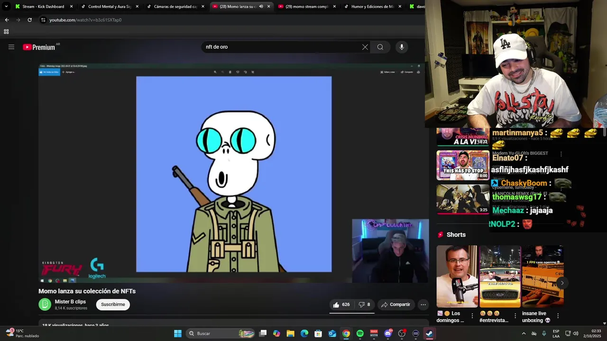Open the weather widget 15°C

tap(22, 333)
